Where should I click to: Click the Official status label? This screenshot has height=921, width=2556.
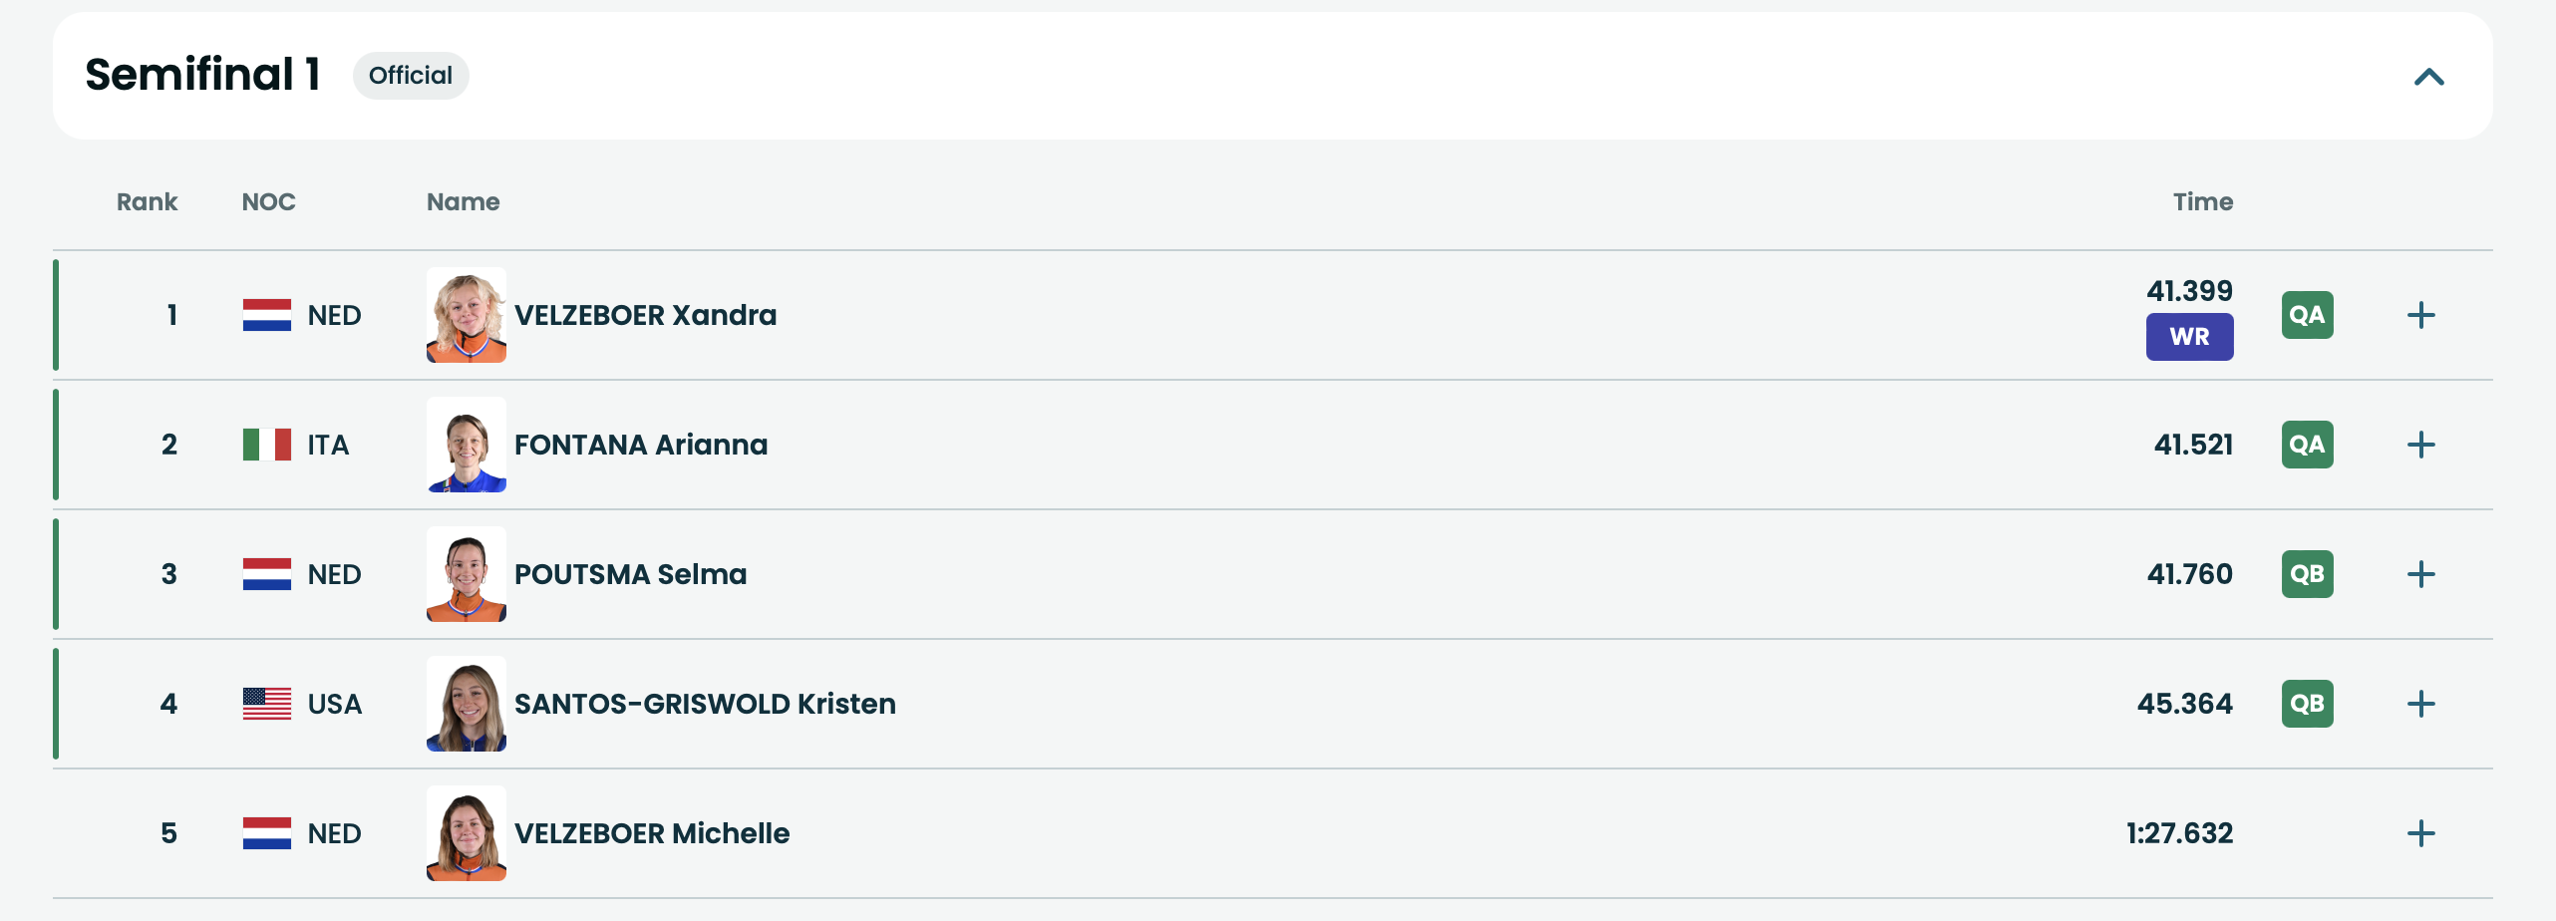[411, 76]
